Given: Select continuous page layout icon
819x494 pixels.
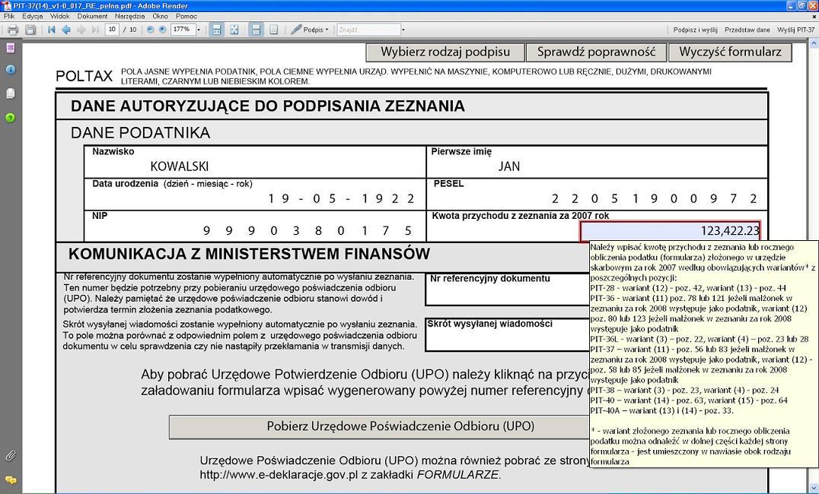Looking at the screenshot, I should pyautogui.click(x=256, y=30).
